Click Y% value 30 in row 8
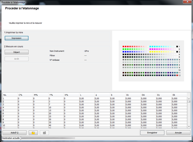193x142 pixels. tap(56, 120)
